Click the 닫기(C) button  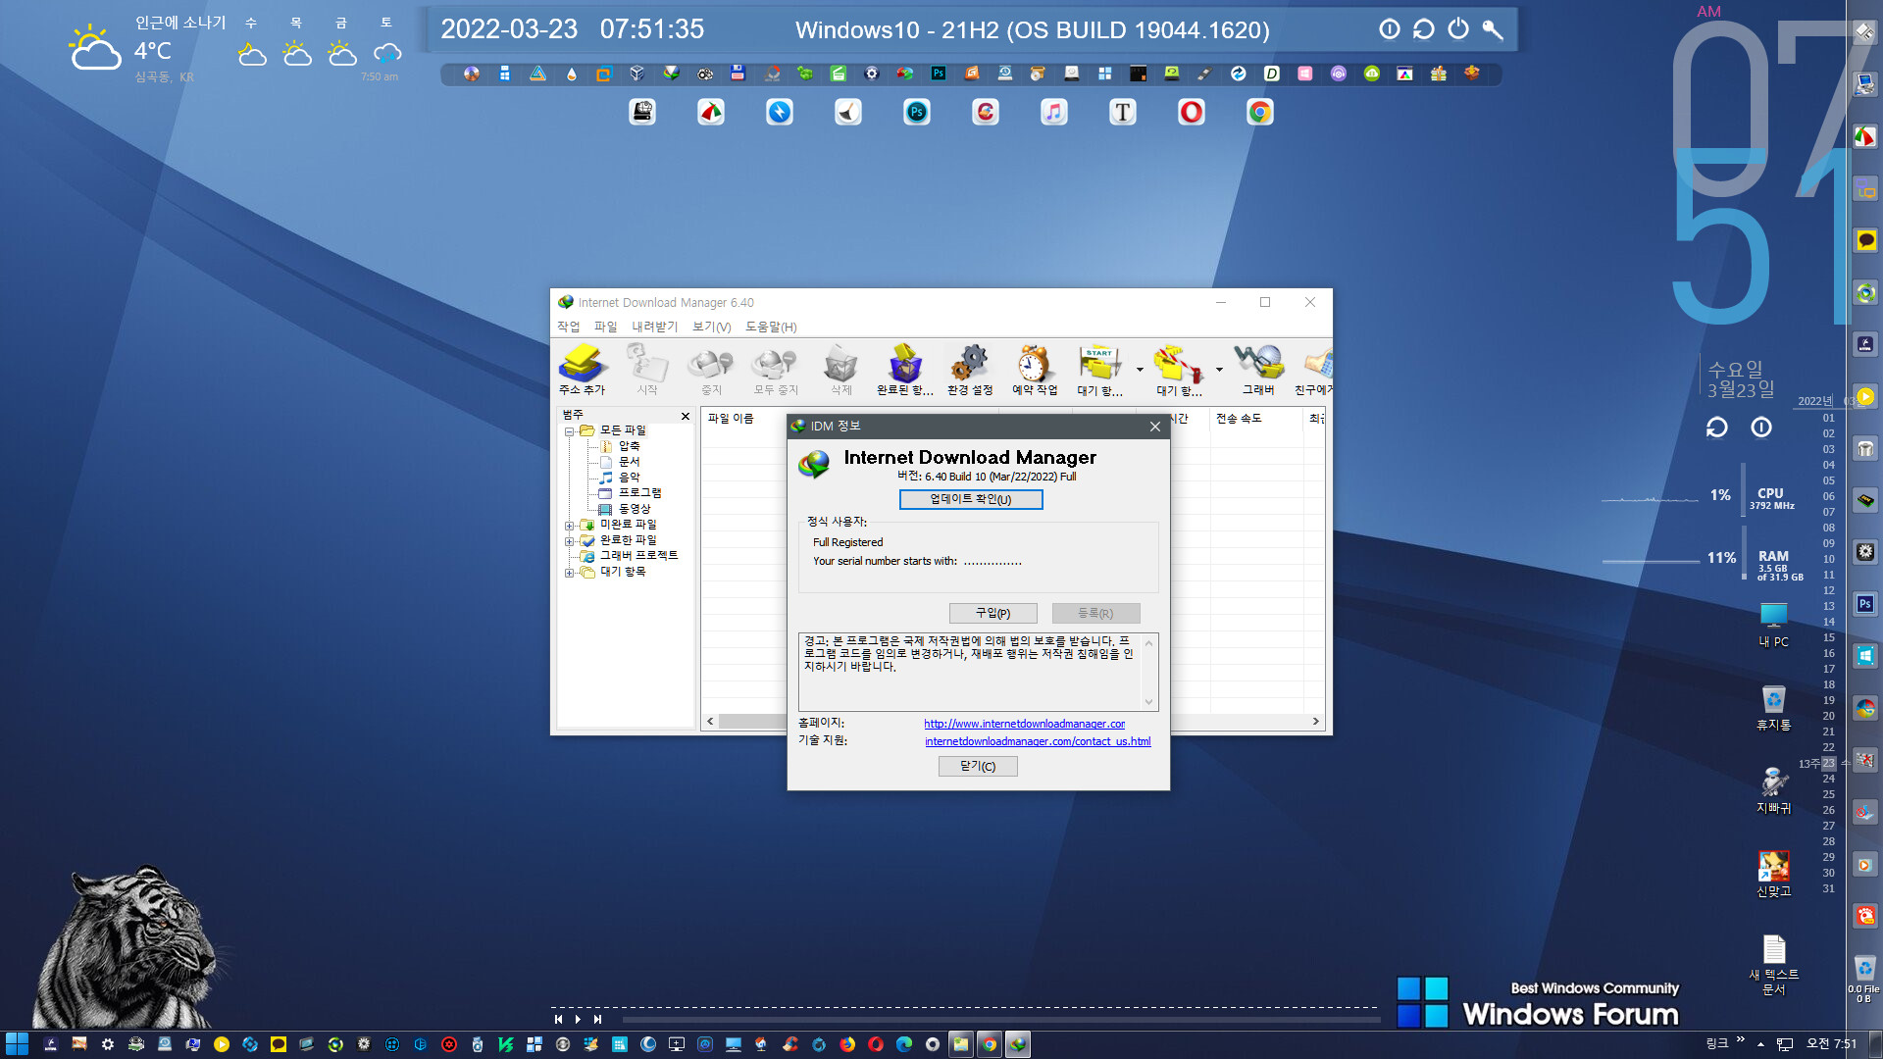click(x=978, y=766)
